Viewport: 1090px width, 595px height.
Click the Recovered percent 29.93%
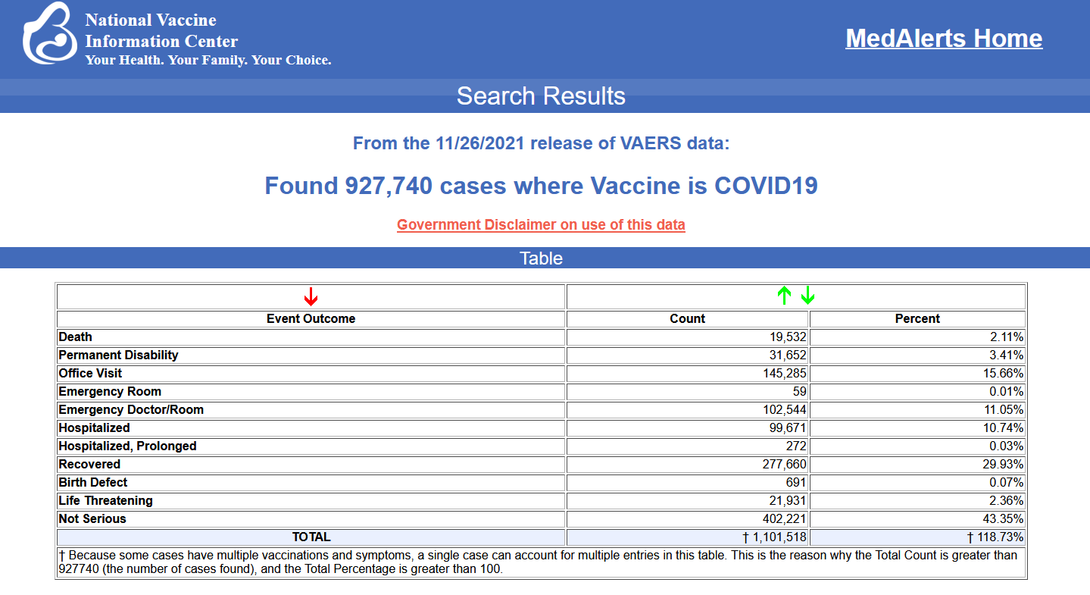(1004, 464)
